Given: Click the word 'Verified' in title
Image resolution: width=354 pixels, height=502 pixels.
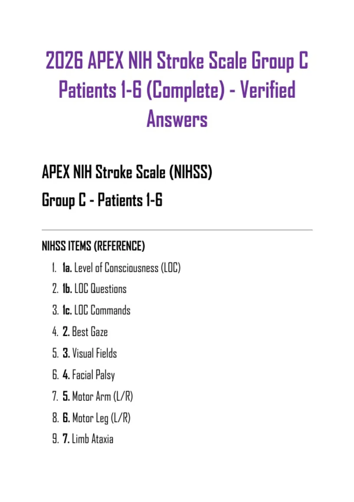Looking at the screenshot, I should 268,89.
